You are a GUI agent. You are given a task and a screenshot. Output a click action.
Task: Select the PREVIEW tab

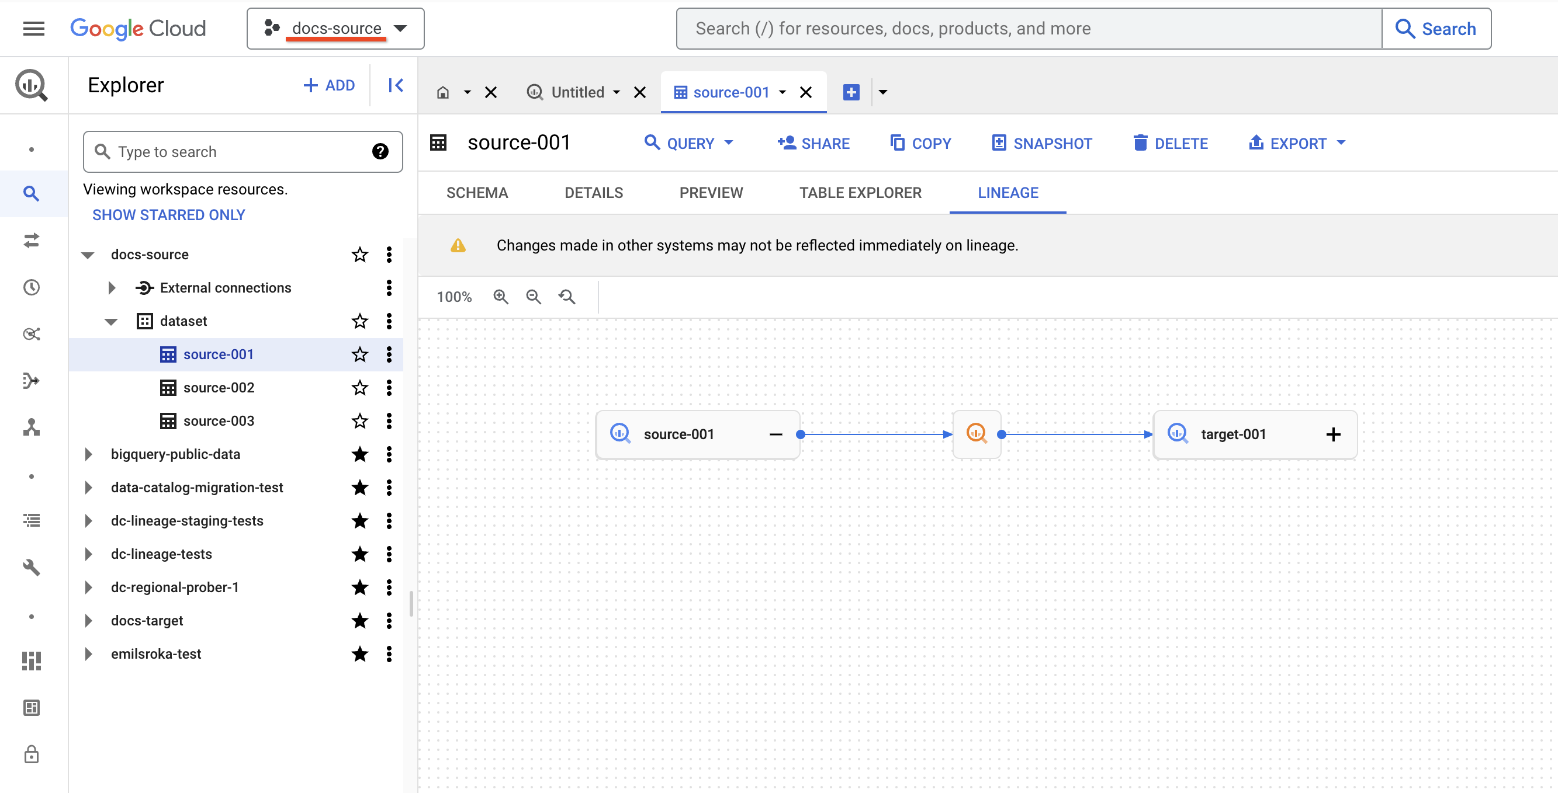(711, 192)
